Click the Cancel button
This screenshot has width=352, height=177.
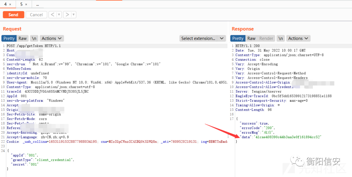point(36,15)
